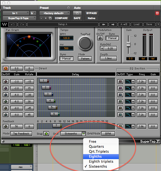This screenshot has height=171, width=161.
Task: Toggle Modulation On/Off button
Action: point(100,38)
